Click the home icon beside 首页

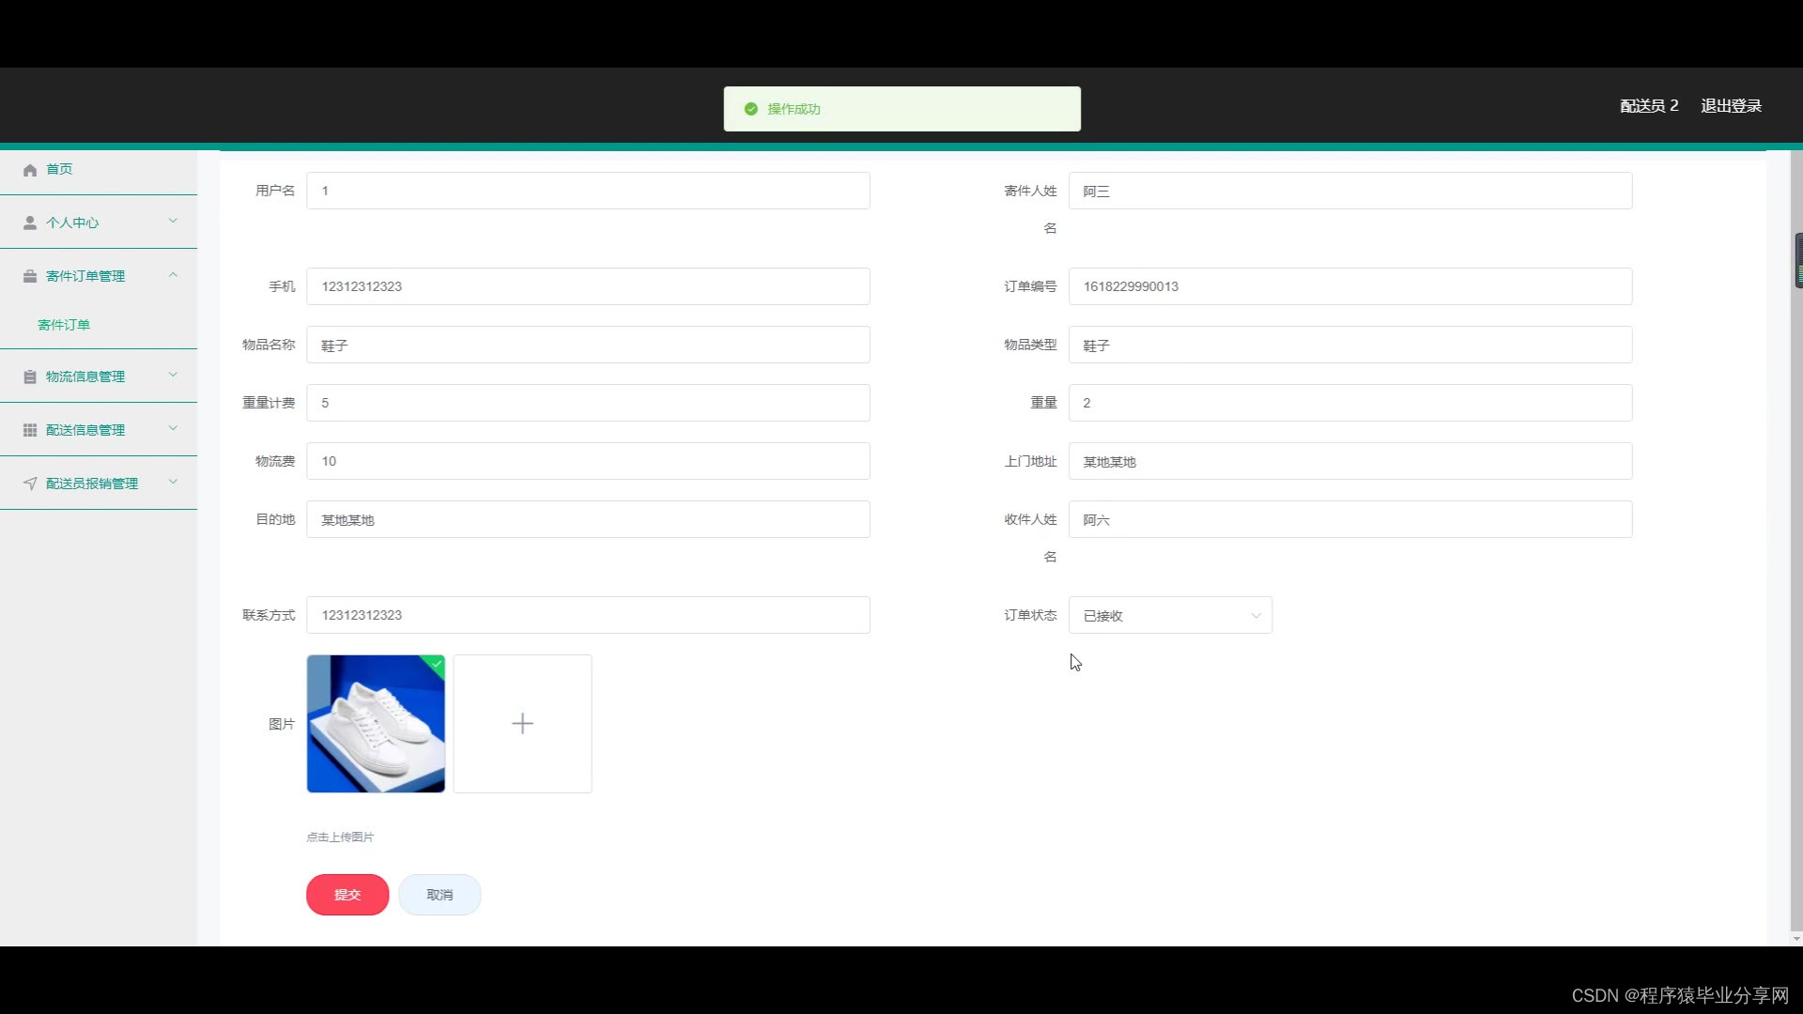tap(30, 170)
